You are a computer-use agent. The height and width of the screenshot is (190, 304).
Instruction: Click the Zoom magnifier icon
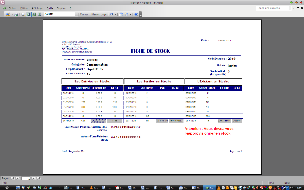pos(23,14)
